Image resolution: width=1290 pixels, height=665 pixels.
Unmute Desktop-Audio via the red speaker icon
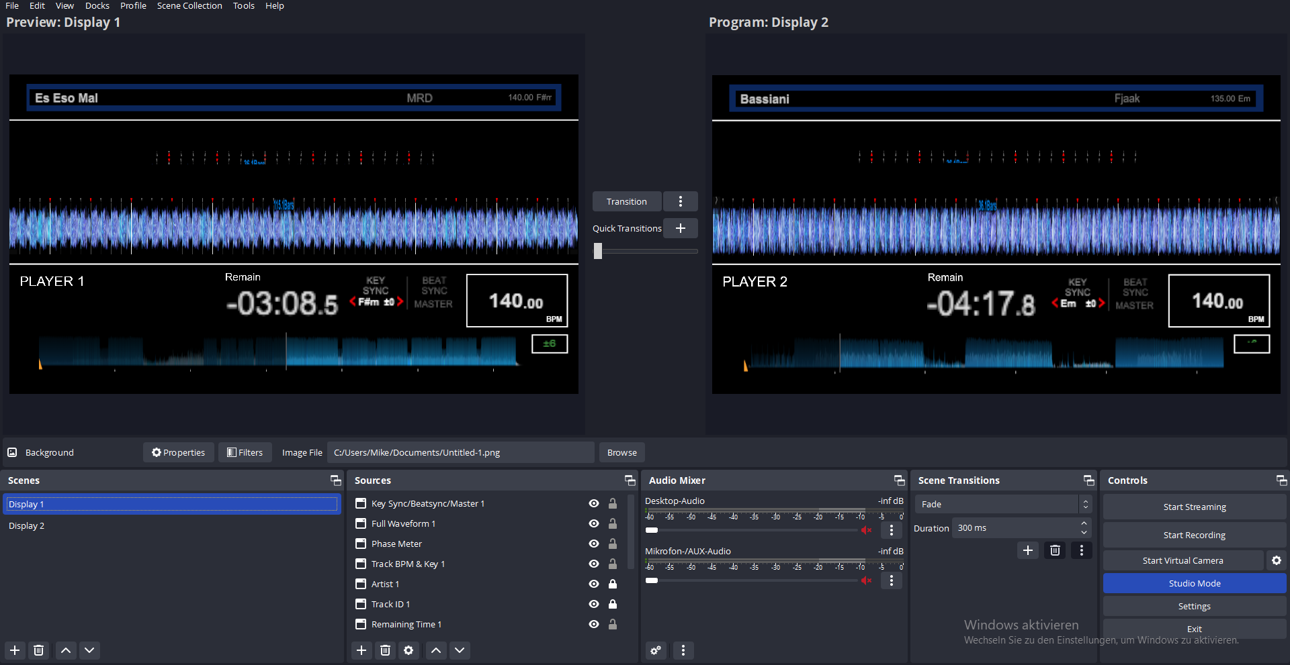pos(867,530)
